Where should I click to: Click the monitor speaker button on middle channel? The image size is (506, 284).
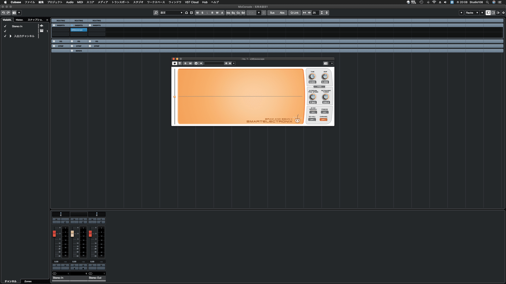74,269
